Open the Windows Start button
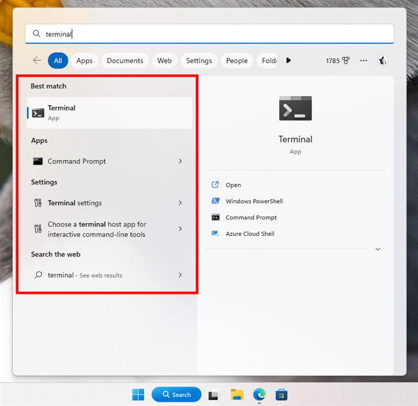418x406 pixels. pyautogui.click(x=138, y=394)
